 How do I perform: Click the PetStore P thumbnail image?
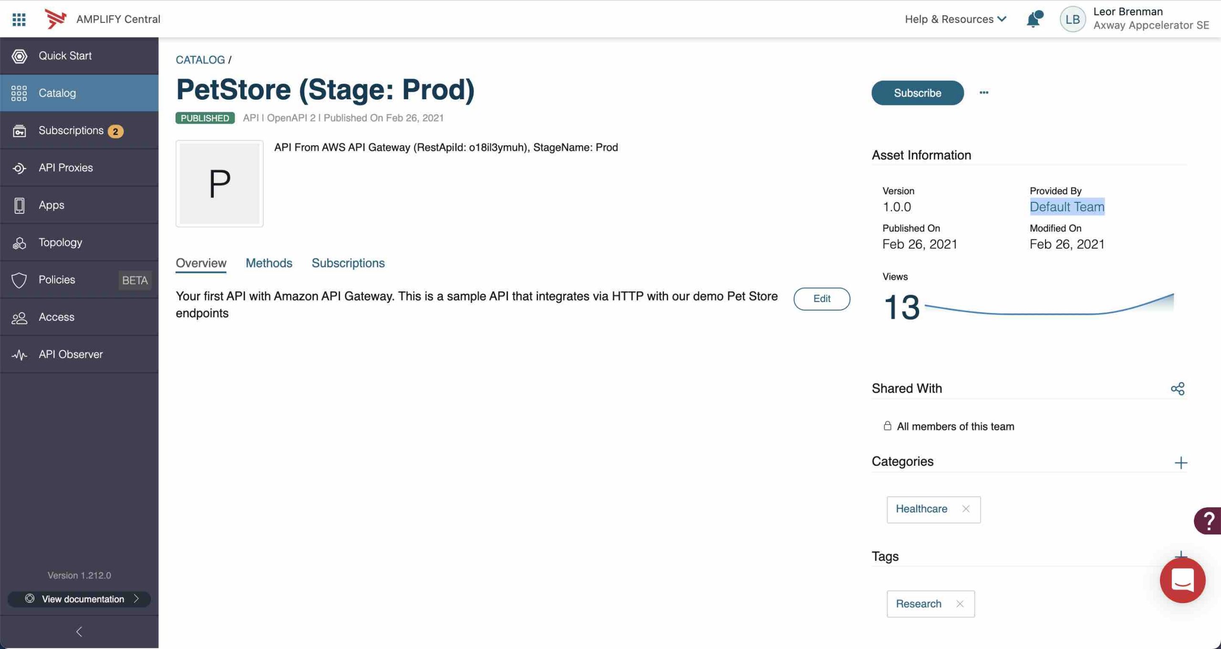(219, 183)
